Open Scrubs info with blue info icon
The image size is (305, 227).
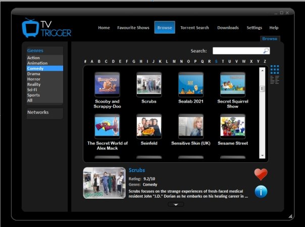click(x=261, y=192)
